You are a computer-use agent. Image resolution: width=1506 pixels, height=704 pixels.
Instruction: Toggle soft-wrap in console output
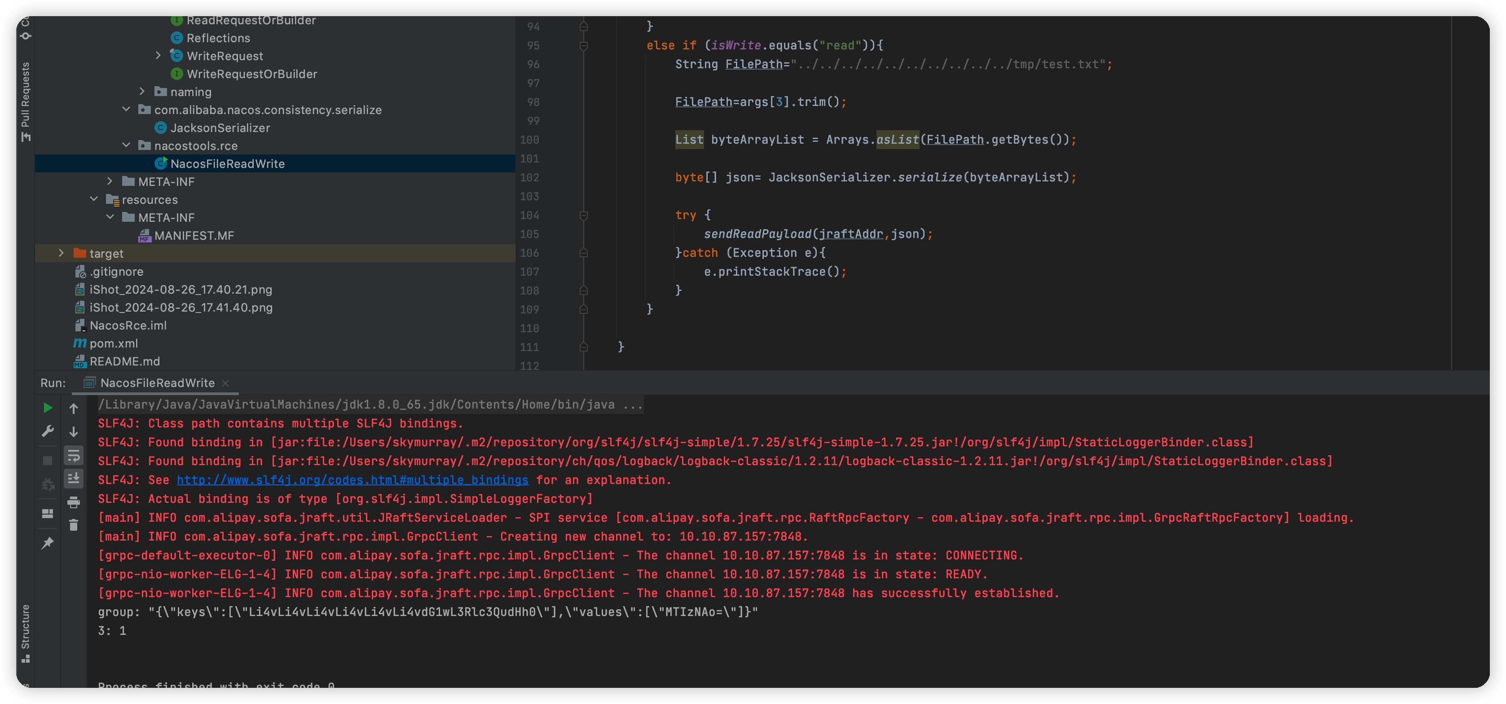point(74,455)
